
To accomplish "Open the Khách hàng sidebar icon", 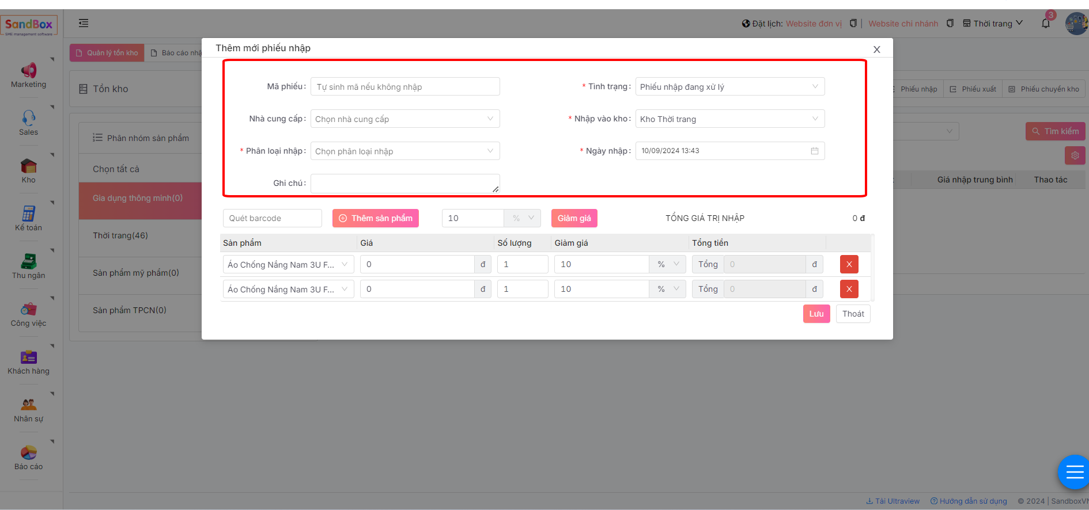I will click(x=28, y=357).
